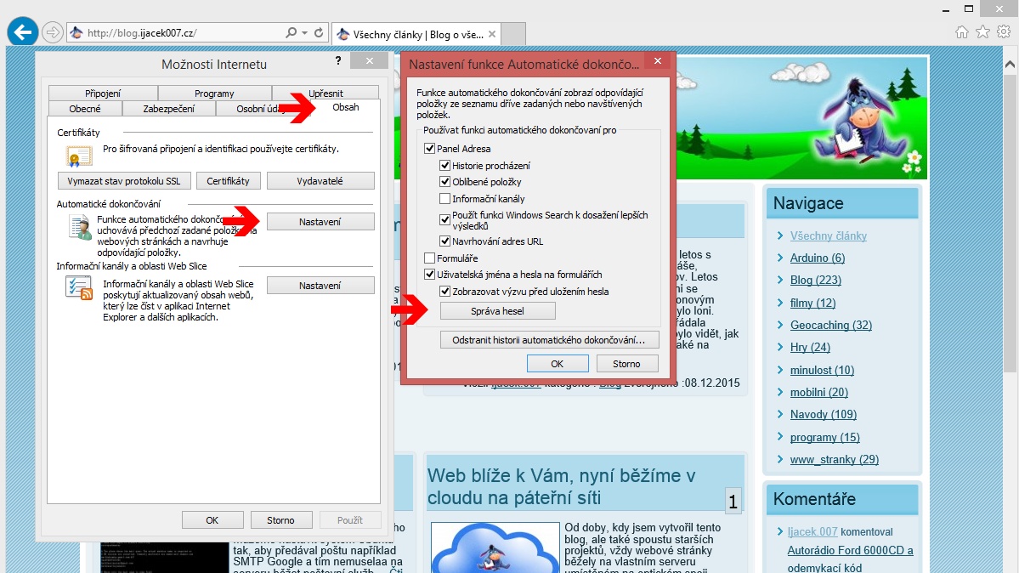Select the Obsah tab
This screenshot has height=573, width=1019.
click(x=346, y=107)
